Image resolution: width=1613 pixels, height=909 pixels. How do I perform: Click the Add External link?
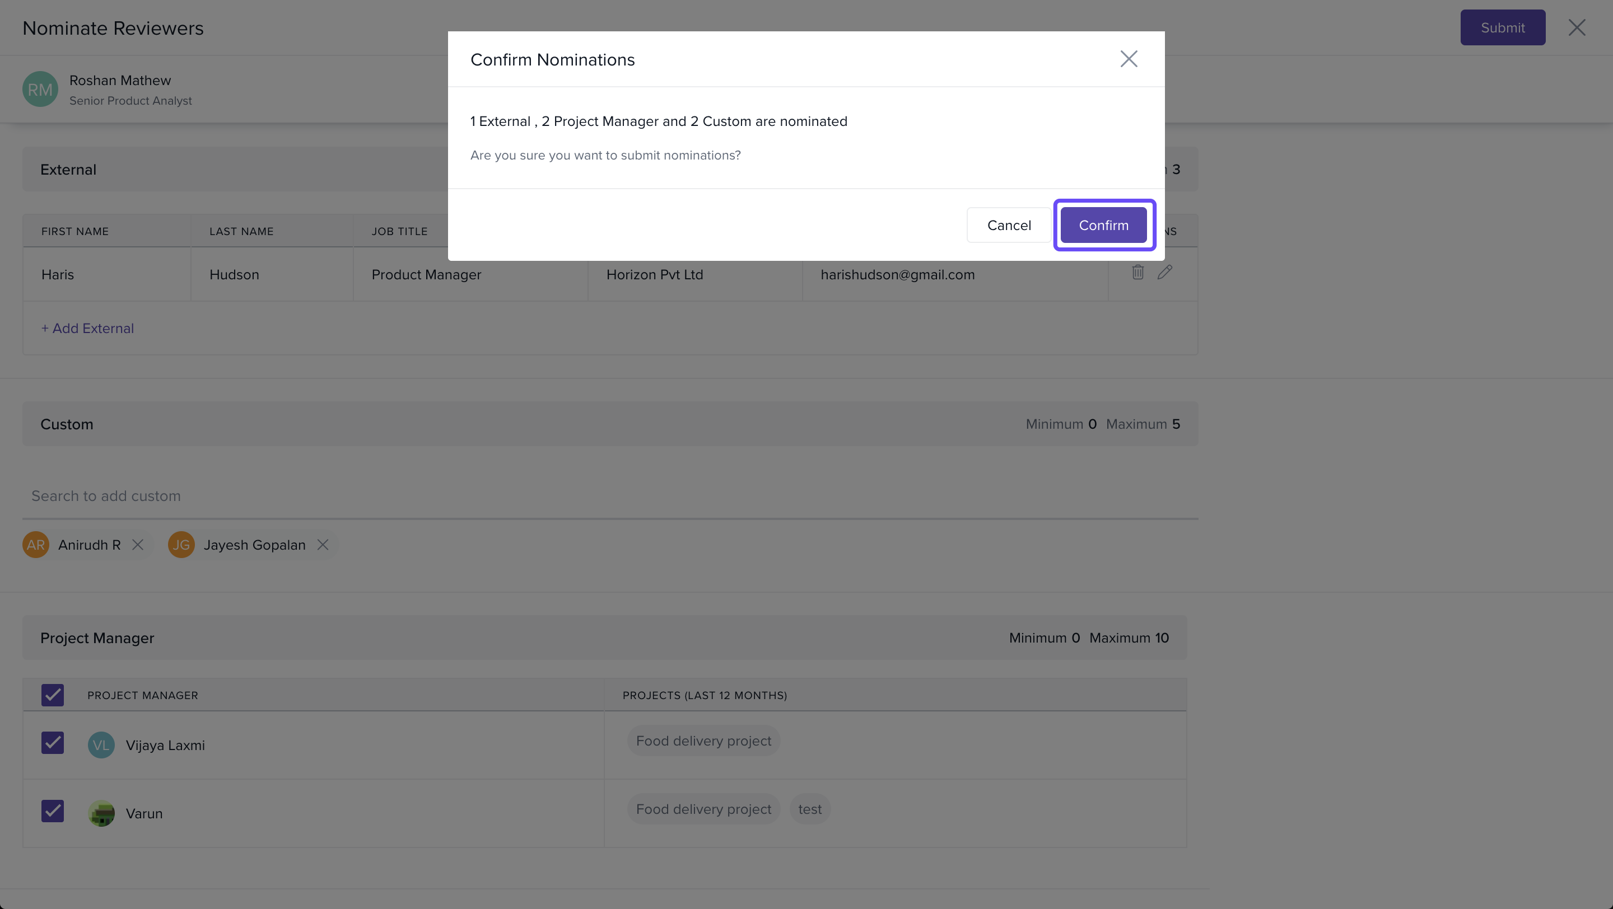tap(88, 329)
